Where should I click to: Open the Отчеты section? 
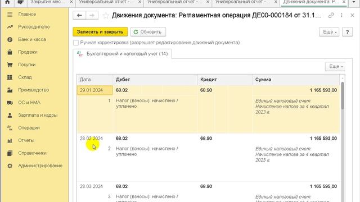pyautogui.click(x=26, y=140)
